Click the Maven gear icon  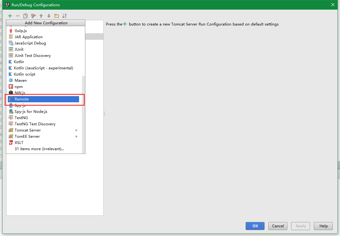click(11, 80)
